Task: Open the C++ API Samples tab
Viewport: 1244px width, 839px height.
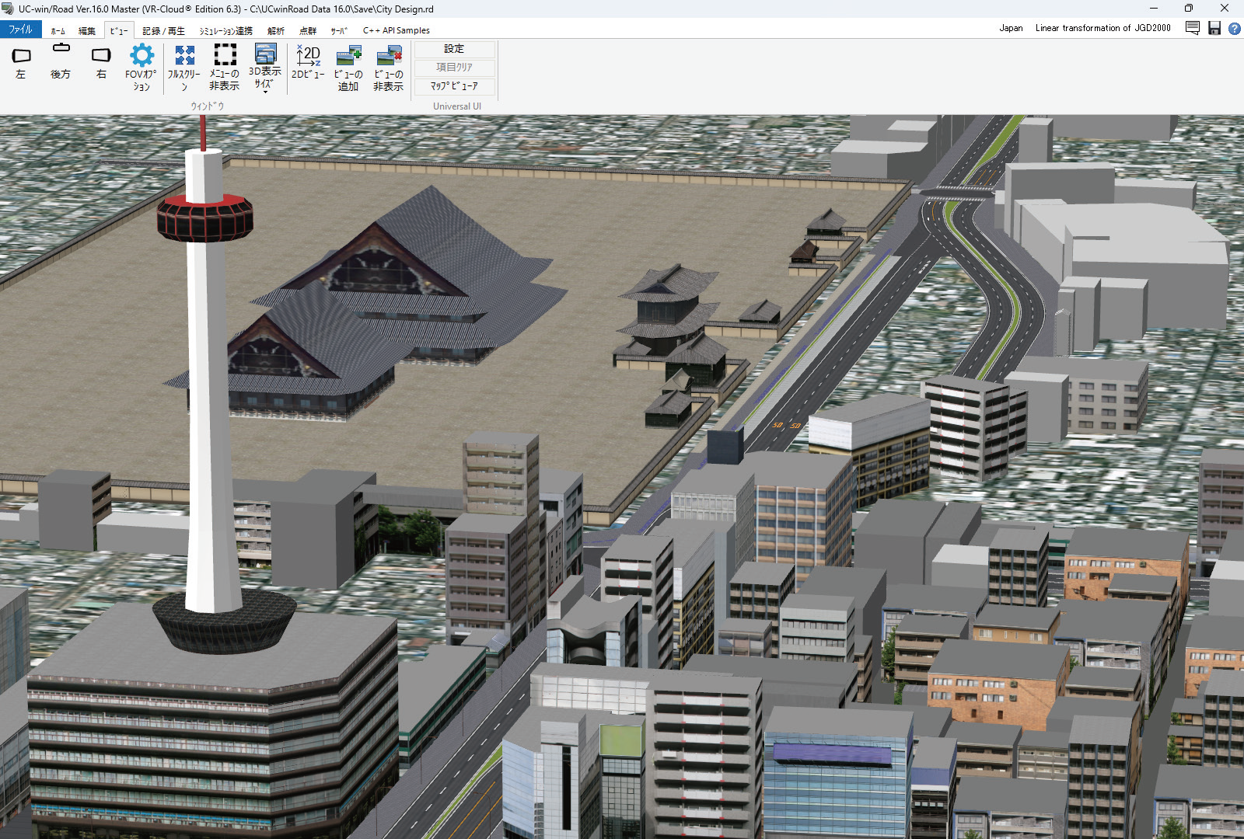Action: (397, 31)
